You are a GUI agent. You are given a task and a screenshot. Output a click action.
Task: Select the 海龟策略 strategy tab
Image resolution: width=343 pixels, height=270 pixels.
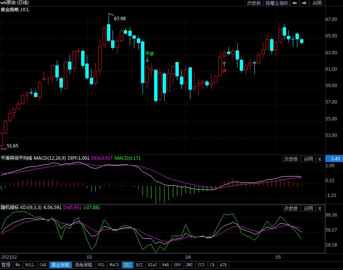click(83, 265)
